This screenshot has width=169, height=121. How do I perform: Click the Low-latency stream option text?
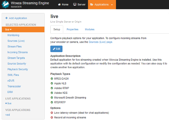[x=81, y=113]
